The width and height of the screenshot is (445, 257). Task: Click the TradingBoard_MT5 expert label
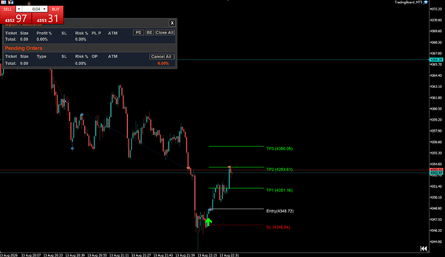coord(408,3)
